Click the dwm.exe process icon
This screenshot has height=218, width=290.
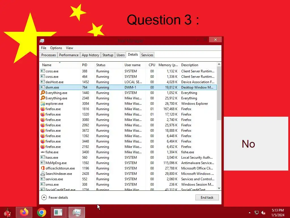(43, 87)
